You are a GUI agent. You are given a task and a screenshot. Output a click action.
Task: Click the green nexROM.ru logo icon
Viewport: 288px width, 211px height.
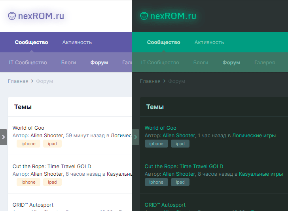pyautogui.click(x=144, y=16)
